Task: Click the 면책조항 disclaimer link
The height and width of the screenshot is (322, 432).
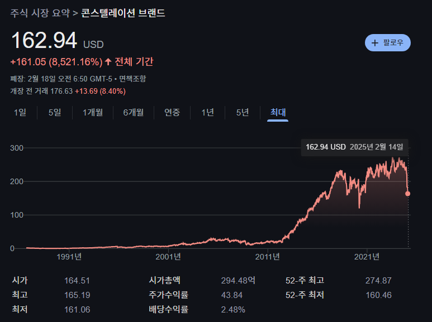Action: point(132,79)
